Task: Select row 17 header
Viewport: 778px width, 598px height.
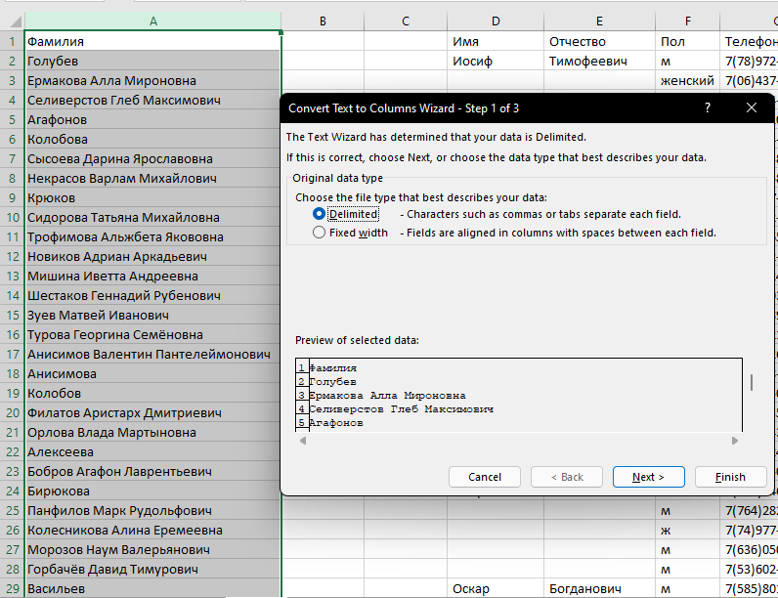Action: tap(12, 354)
